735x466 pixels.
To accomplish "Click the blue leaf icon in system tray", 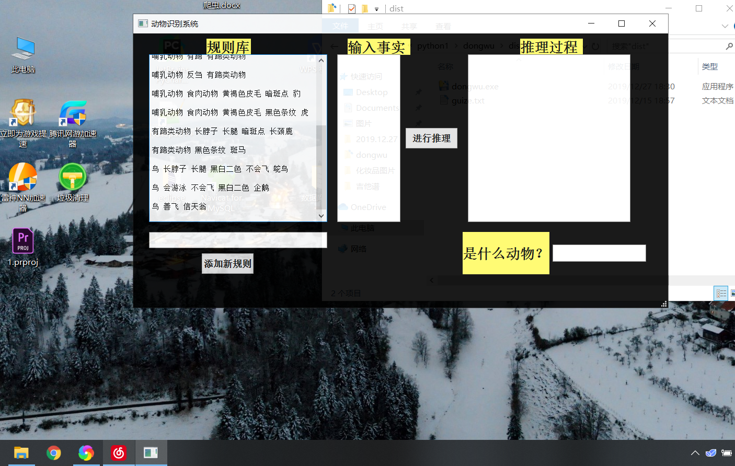I will [711, 453].
